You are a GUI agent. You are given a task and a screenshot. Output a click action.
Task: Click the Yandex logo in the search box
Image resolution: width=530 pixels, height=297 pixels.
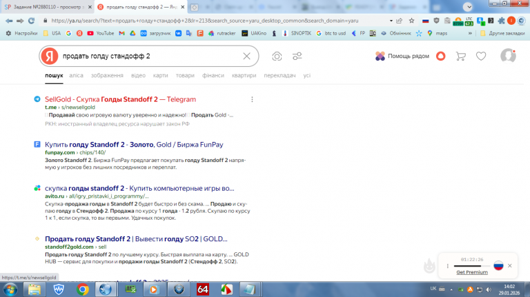50,56
